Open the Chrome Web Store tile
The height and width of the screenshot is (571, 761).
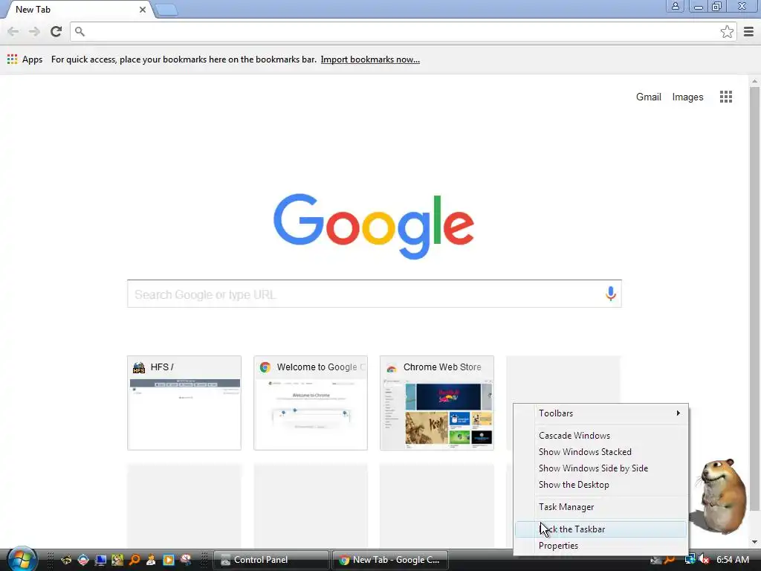pos(437,403)
